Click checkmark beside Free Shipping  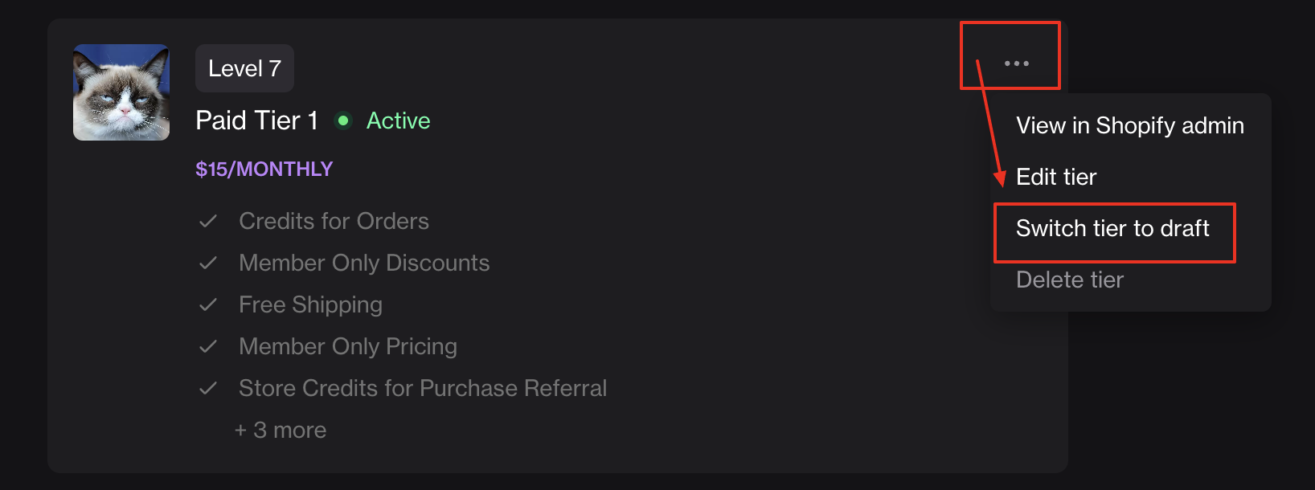point(208,304)
